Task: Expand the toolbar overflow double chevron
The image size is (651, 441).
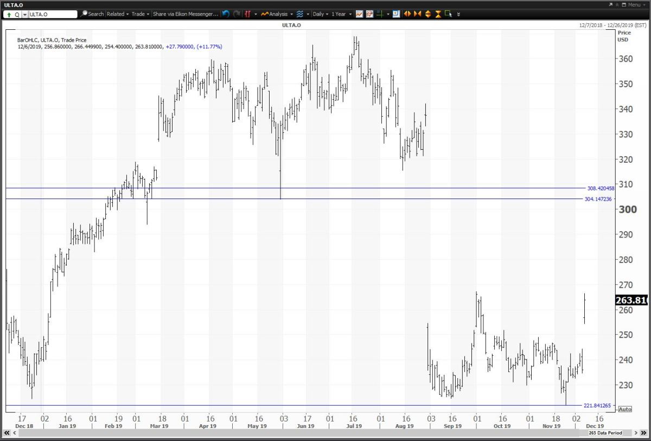Action: pyautogui.click(x=458, y=14)
